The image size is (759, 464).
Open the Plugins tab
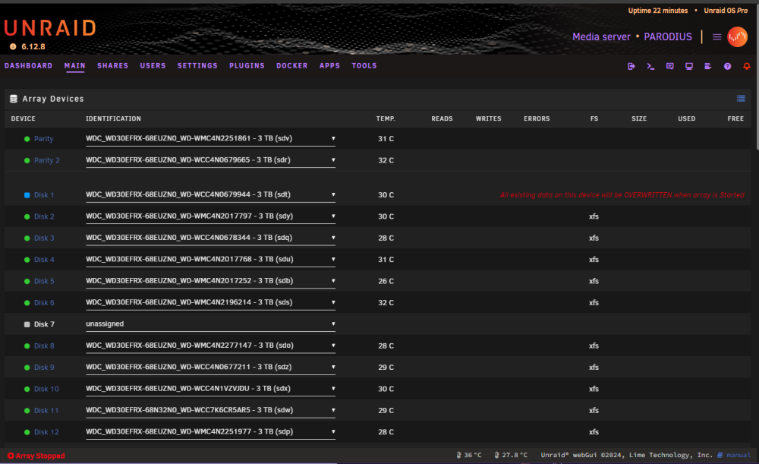pyautogui.click(x=247, y=66)
